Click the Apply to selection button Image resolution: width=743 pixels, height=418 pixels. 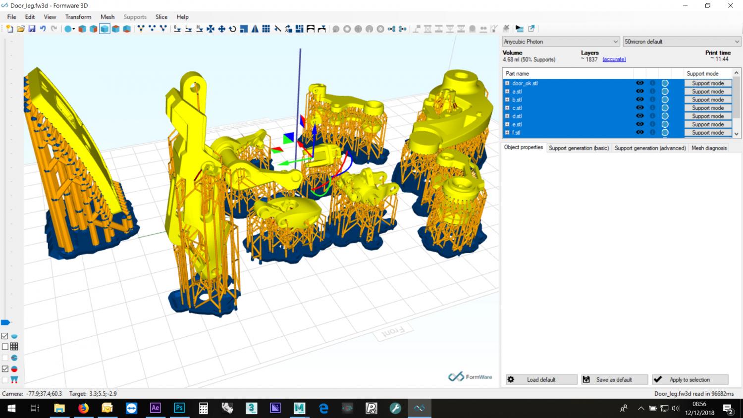[690, 379]
